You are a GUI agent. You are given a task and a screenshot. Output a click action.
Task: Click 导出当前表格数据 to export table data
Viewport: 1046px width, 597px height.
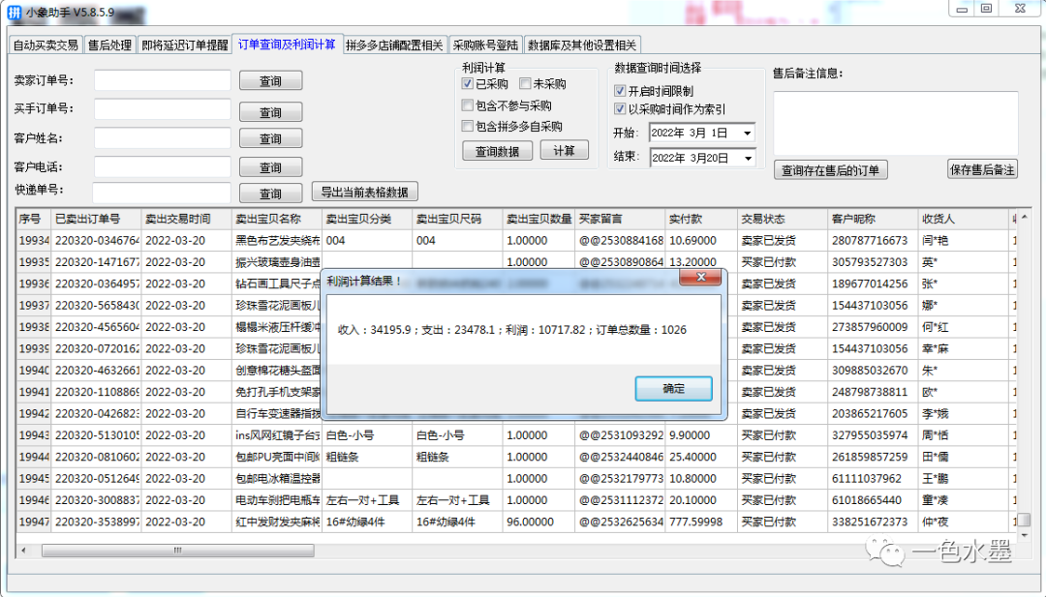pos(363,191)
